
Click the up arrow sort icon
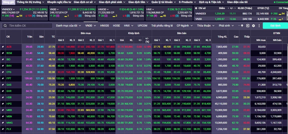[242, 26]
